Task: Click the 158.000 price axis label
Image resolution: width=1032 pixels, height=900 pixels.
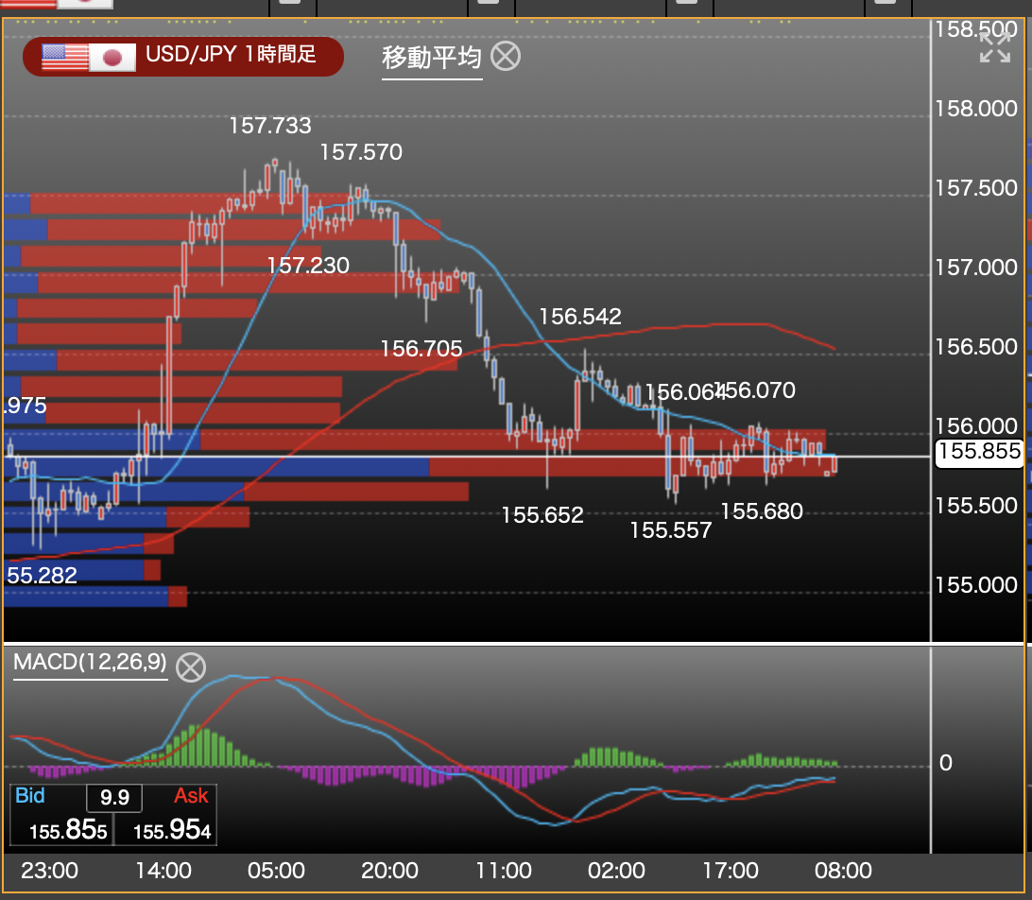Action: 975,109
